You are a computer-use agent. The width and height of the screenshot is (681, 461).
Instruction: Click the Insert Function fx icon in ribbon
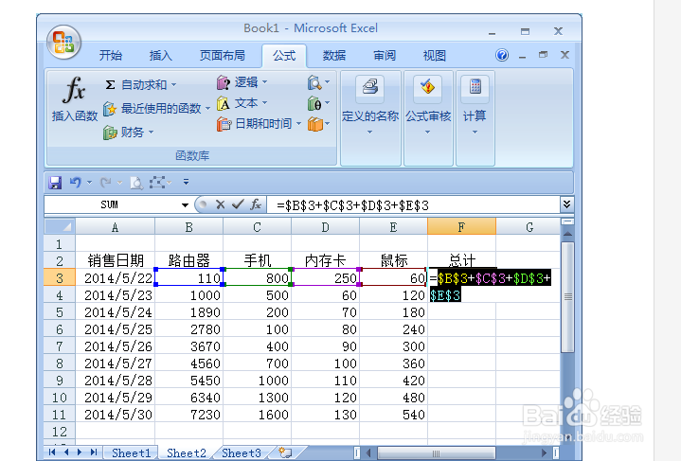click(x=74, y=90)
